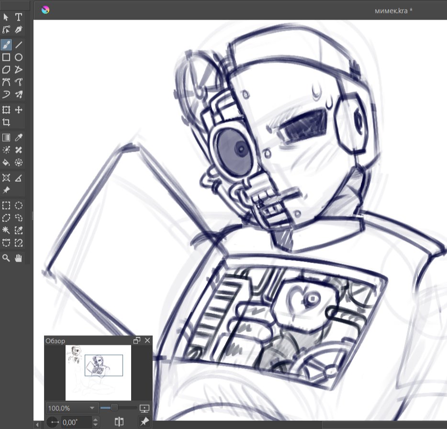Image resolution: width=447 pixels, height=429 pixels.
Task: Toggle mirror view in the Overview docker
Action: pos(119,422)
